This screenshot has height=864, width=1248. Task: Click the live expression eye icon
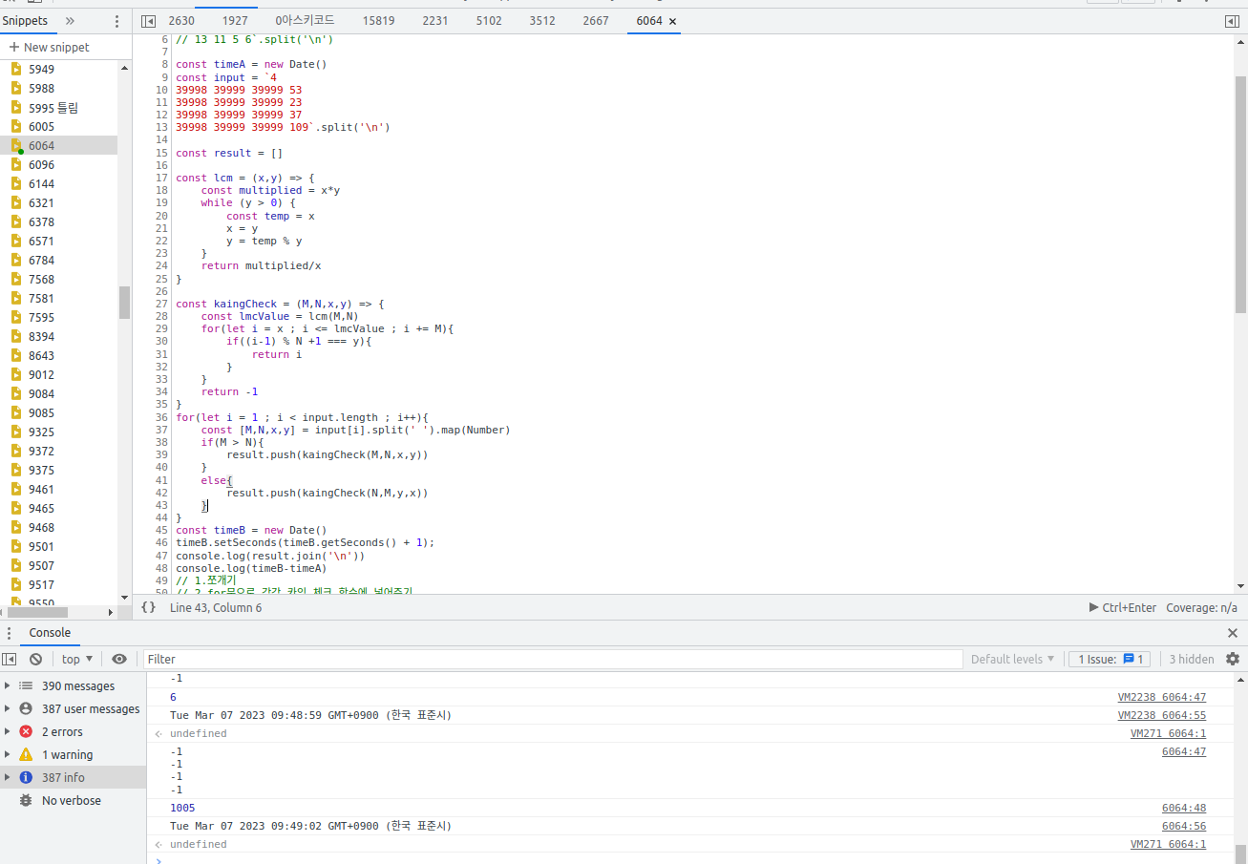[119, 659]
